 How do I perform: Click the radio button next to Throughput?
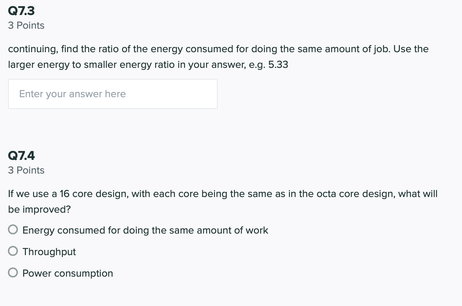13,251
